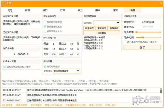The height and width of the screenshot is (108, 164).
Task: Click the 时间:30天 status bar entry
Action: [x=111, y=105]
